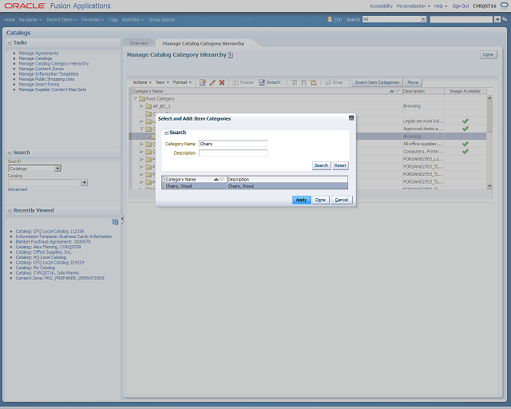Go to Home in the navigation bar
This screenshot has width=511, height=409.
[10, 19]
